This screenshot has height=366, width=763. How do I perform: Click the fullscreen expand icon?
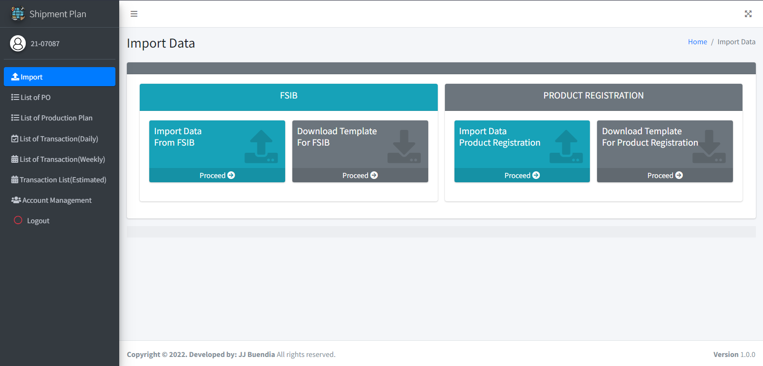pyautogui.click(x=748, y=14)
